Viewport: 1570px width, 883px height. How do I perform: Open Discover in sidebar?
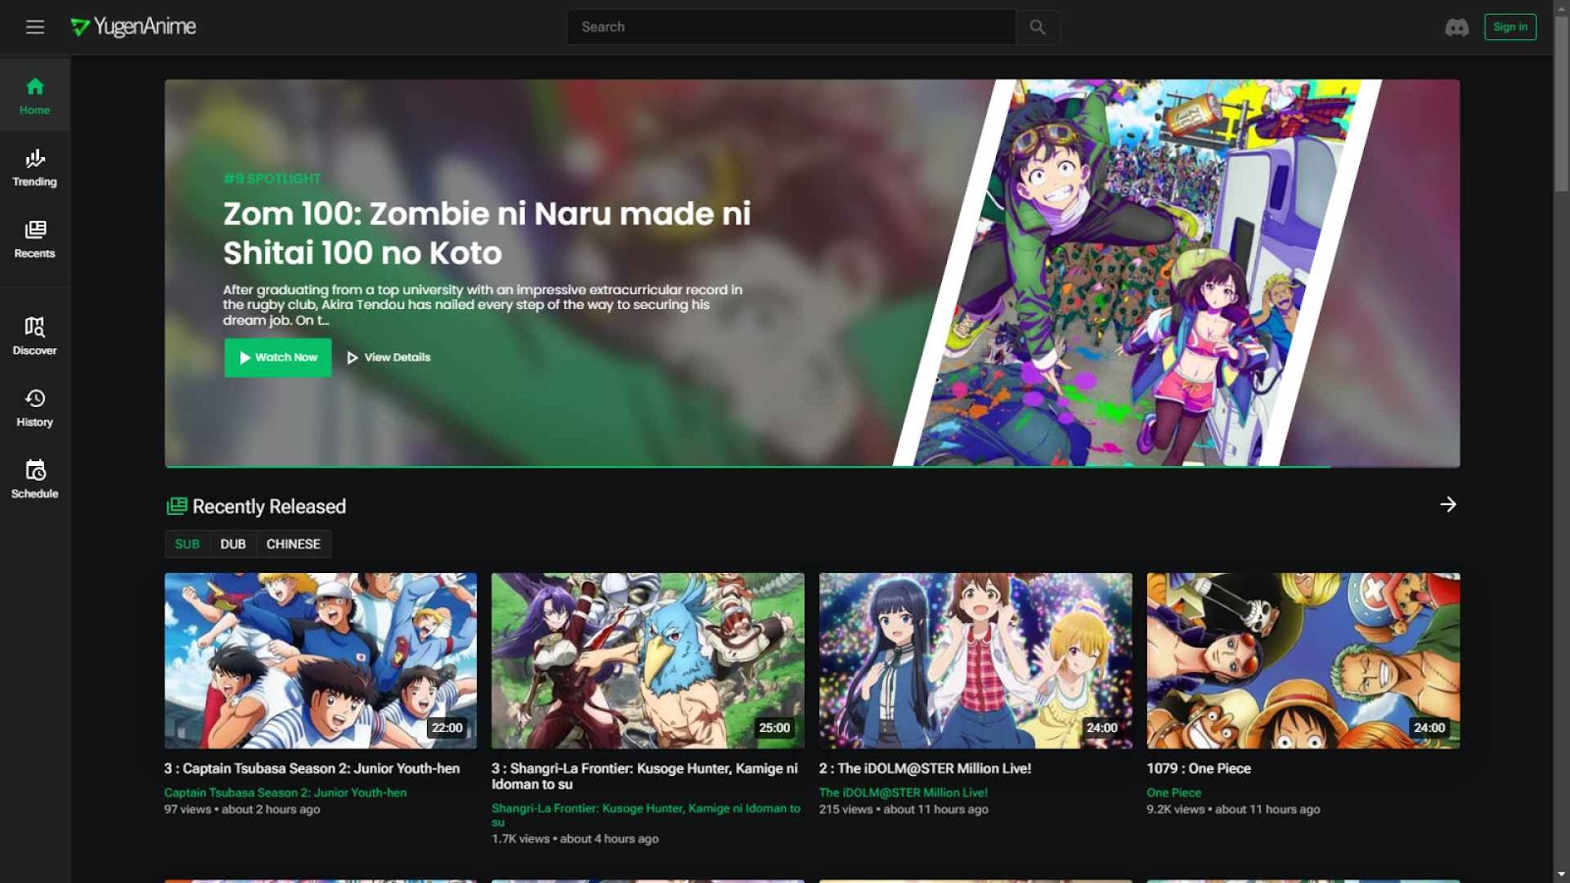[35, 336]
